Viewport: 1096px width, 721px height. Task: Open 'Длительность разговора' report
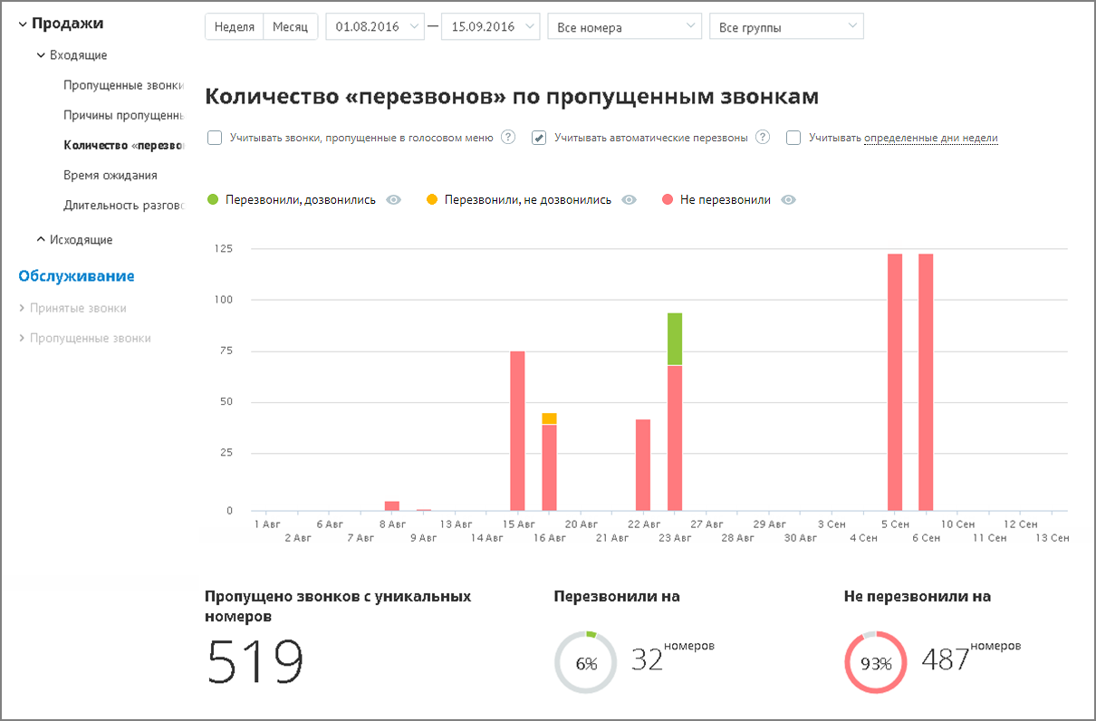coord(123,206)
